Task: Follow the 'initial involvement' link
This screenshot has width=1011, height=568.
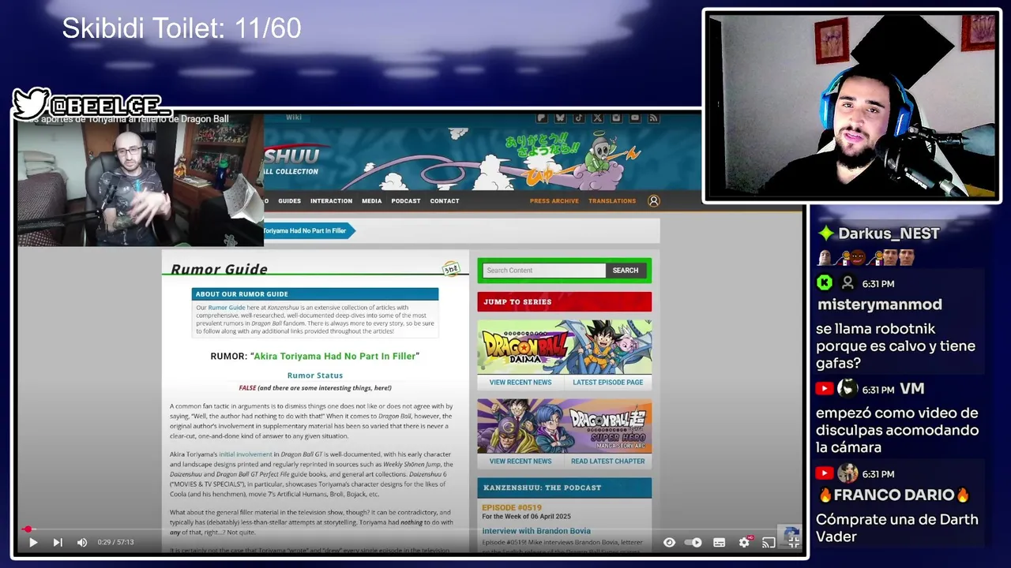Action: pyautogui.click(x=246, y=454)
